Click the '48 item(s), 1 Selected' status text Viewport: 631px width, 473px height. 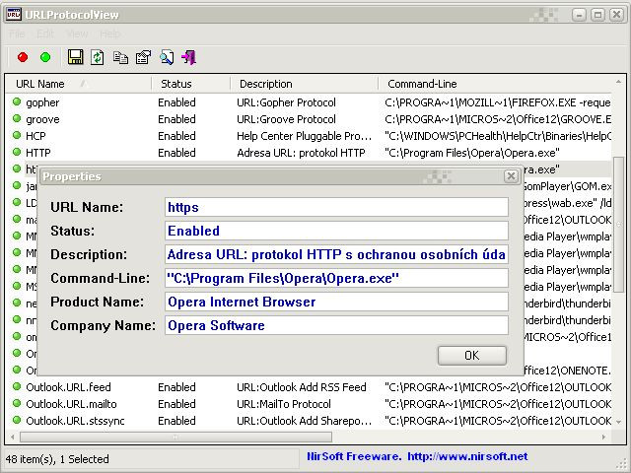pos(57,459)
